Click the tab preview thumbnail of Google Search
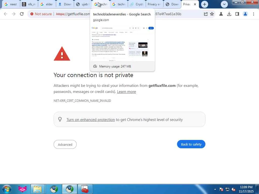Image resolution: width=259 pixels, height=194 pixels. [122, 43]
